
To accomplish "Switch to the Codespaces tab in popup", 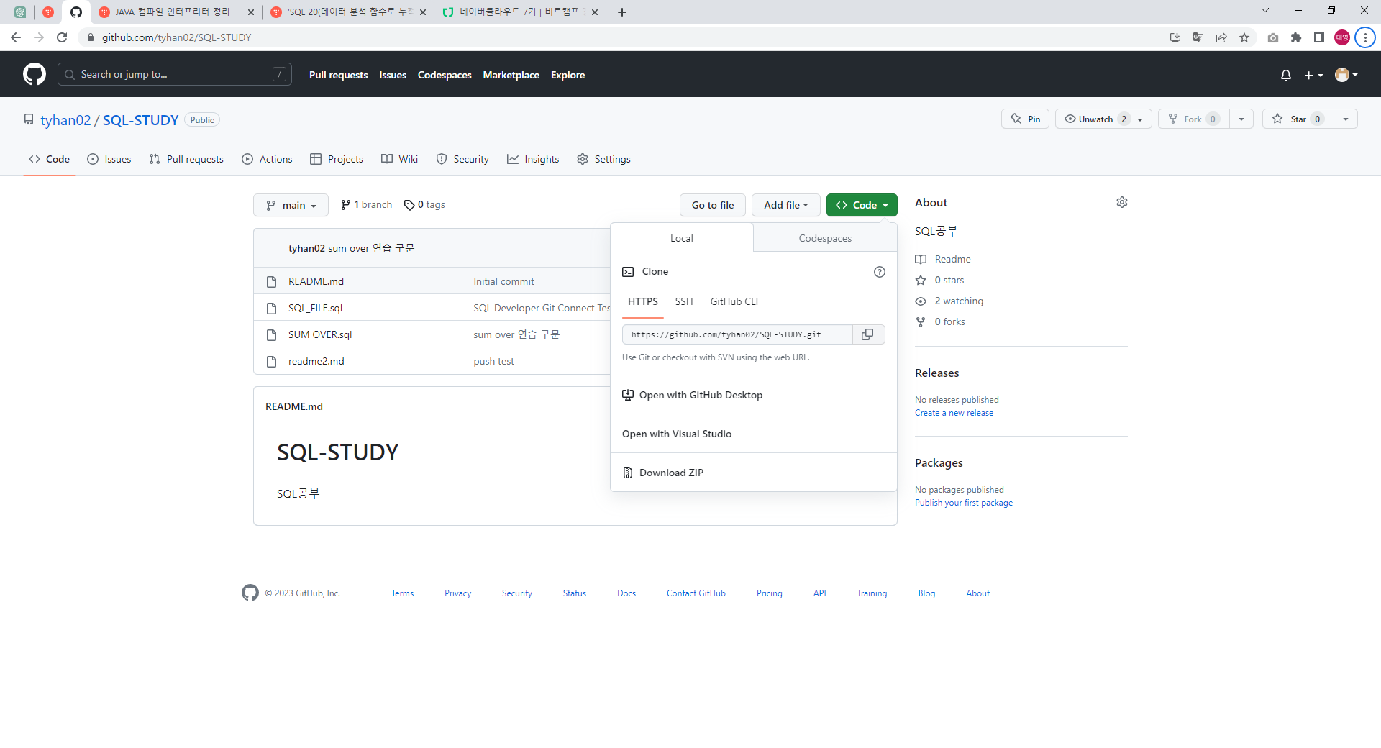I will (x=825, y=238).
